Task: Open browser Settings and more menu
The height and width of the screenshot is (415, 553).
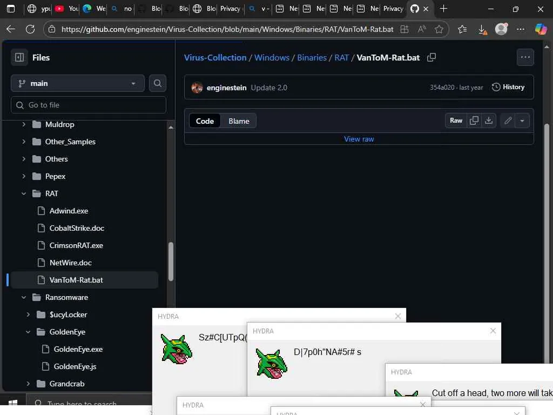Action: click(x=521, y=29)
